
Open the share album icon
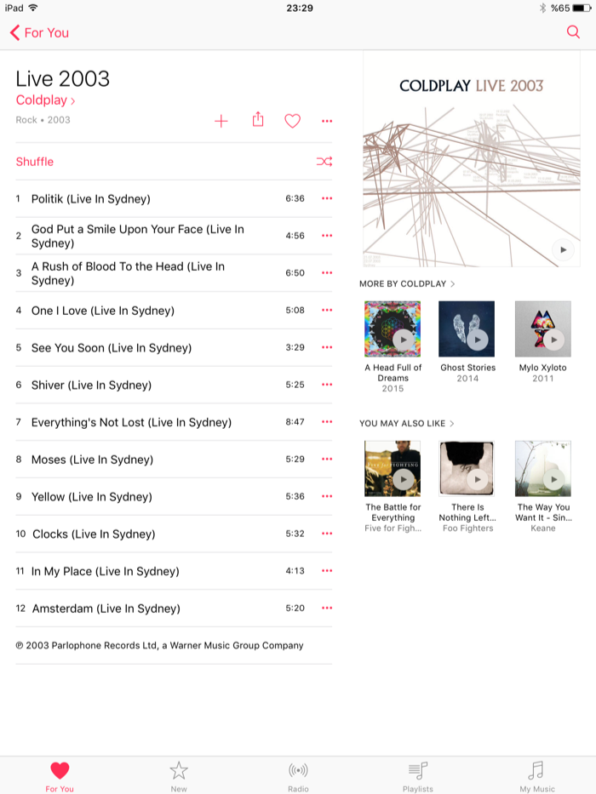coord(258,119)
